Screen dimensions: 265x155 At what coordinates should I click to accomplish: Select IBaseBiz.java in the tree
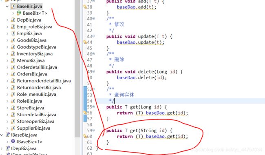(24, 135)
